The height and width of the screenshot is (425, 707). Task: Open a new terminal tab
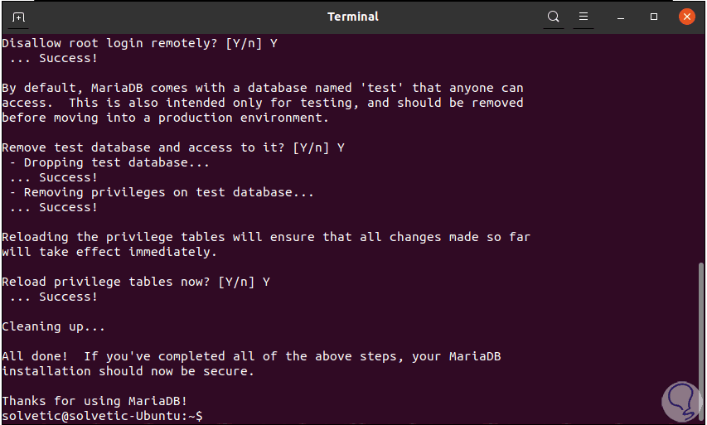coord(19,17)
